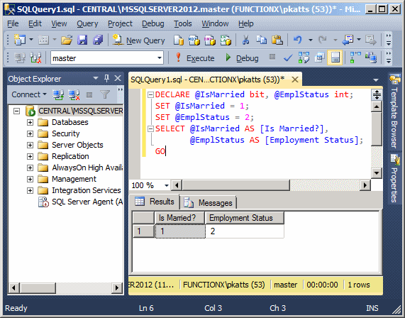The height and width of the screenshot is (318, 405).
Task: Undo the last action with the Undo arrow
Action: (x=298, y=40)
